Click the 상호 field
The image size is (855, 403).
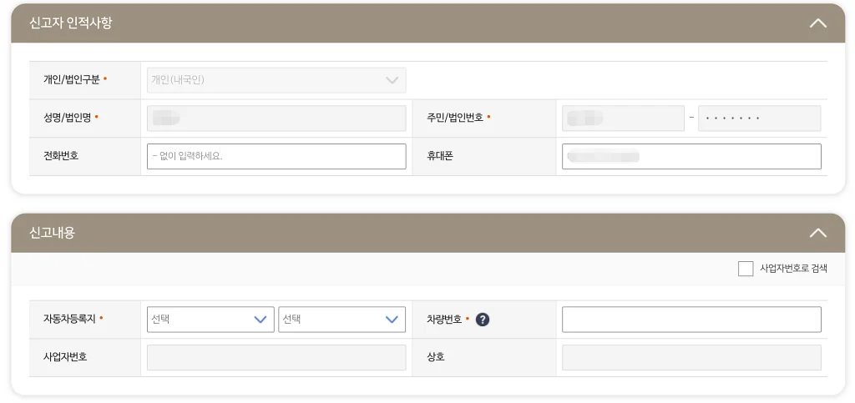pos(691,357)
